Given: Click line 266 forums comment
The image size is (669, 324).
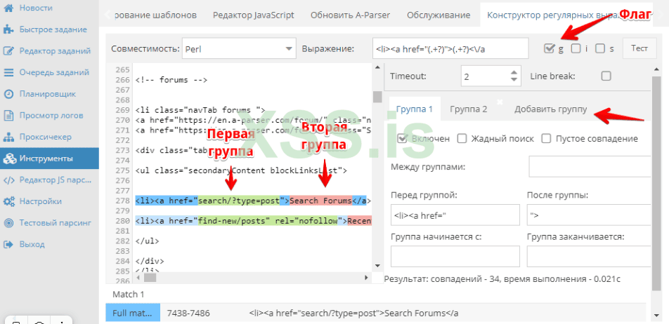Looking at the screenshot, I should coord(171,80).
